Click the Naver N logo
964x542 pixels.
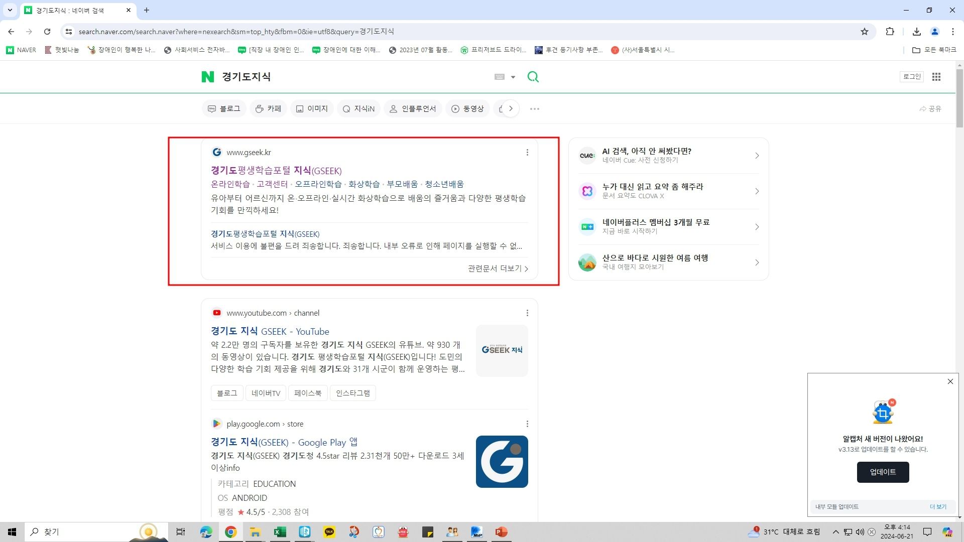tap(207, 77)
